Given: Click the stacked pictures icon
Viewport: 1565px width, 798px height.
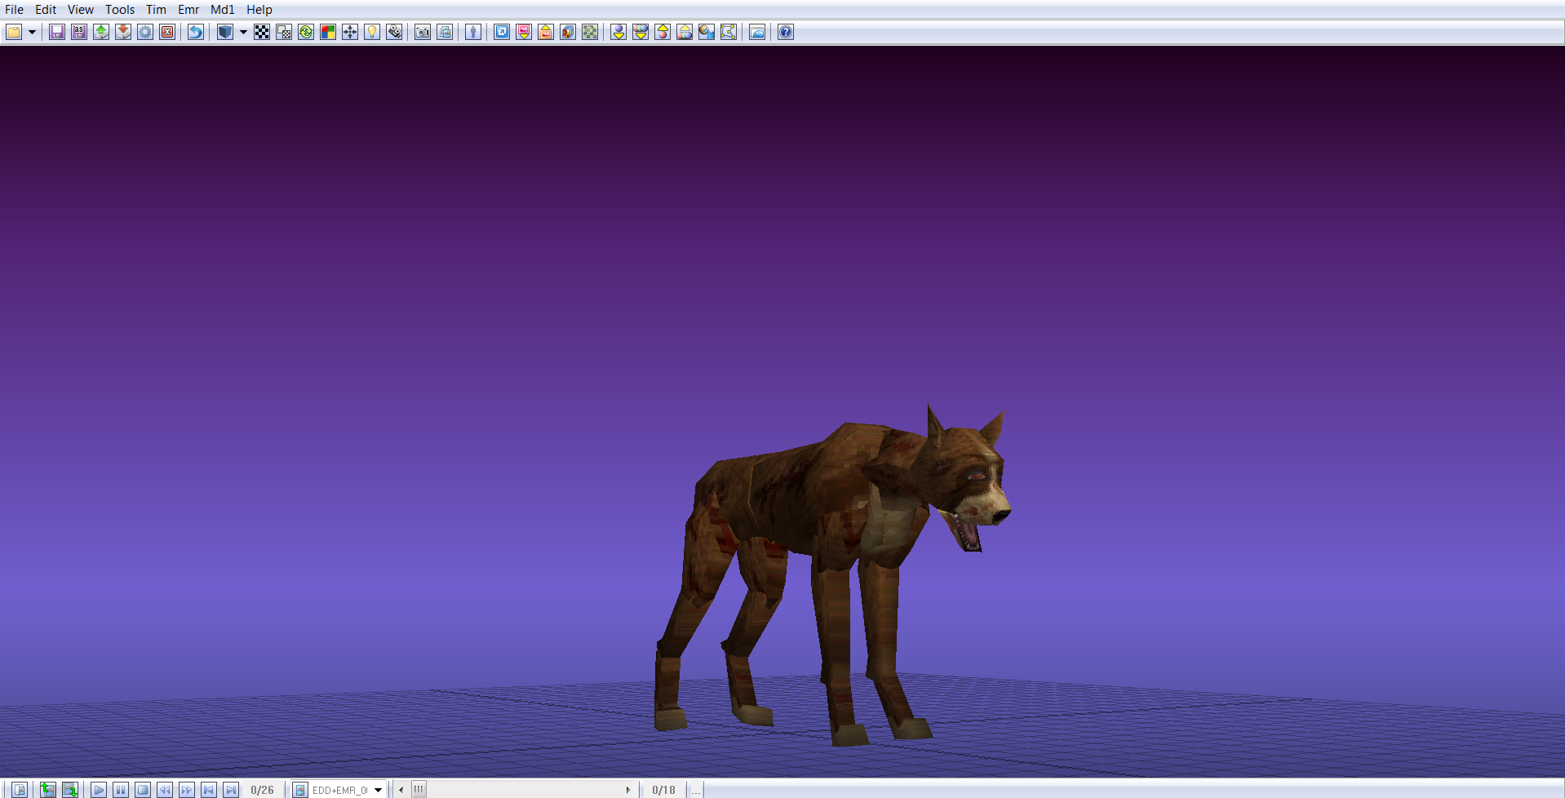Looking at the screenshot, I should coord(568,32).
